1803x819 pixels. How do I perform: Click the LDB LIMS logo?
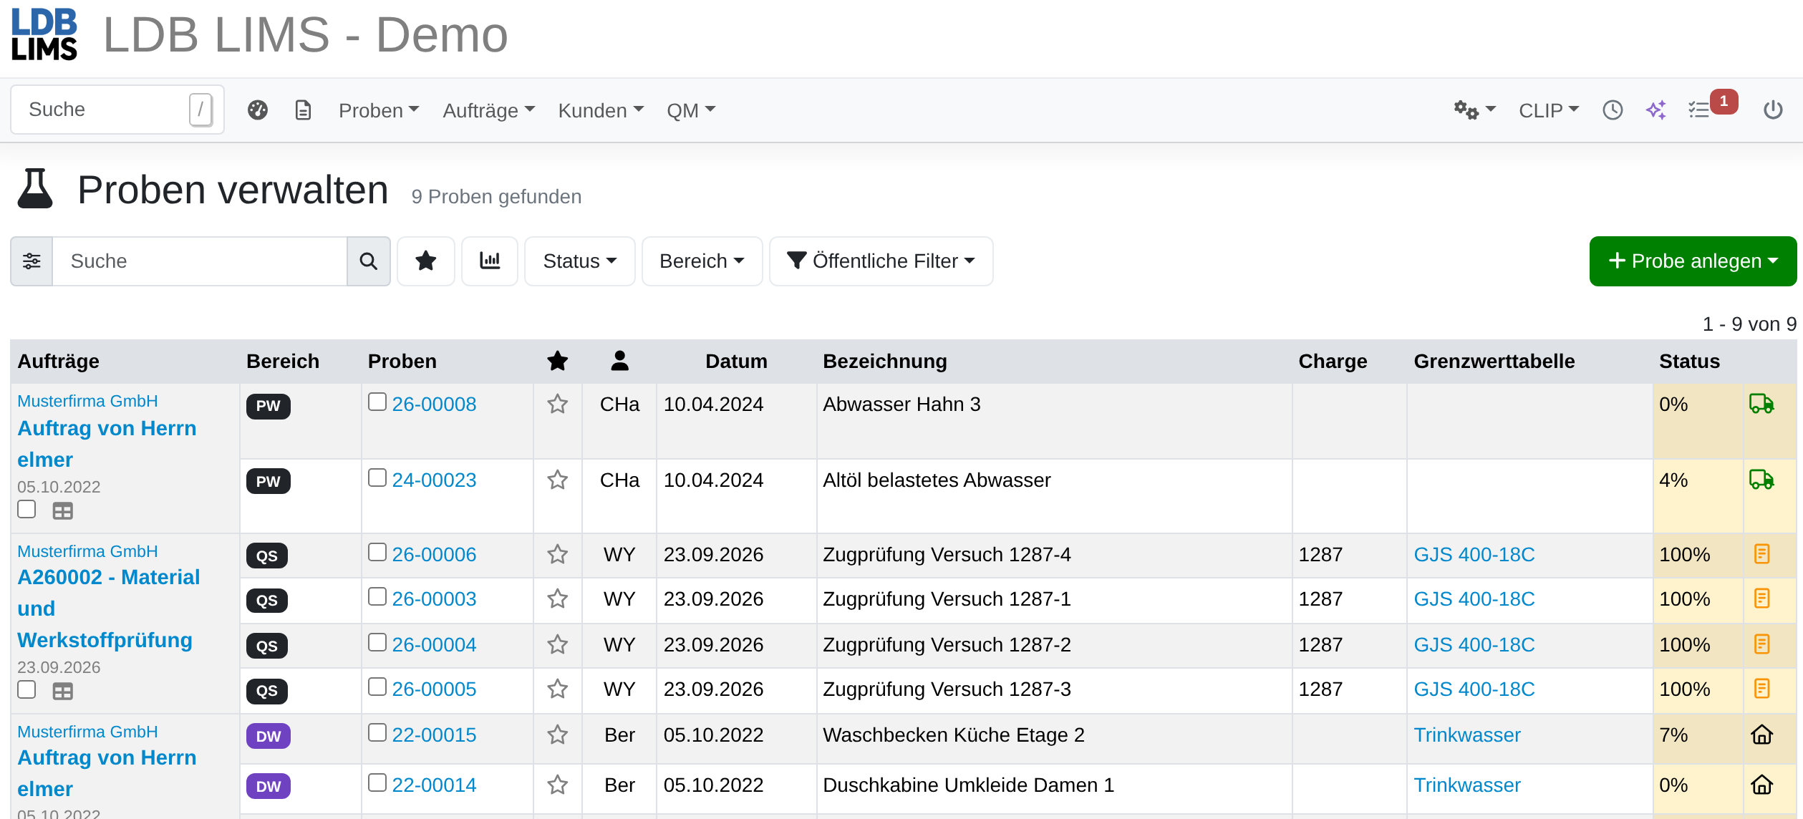44,34
